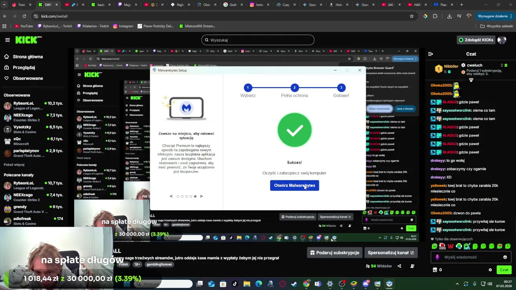
Task: Open Outlook from the taskbar
Action: 211,284
